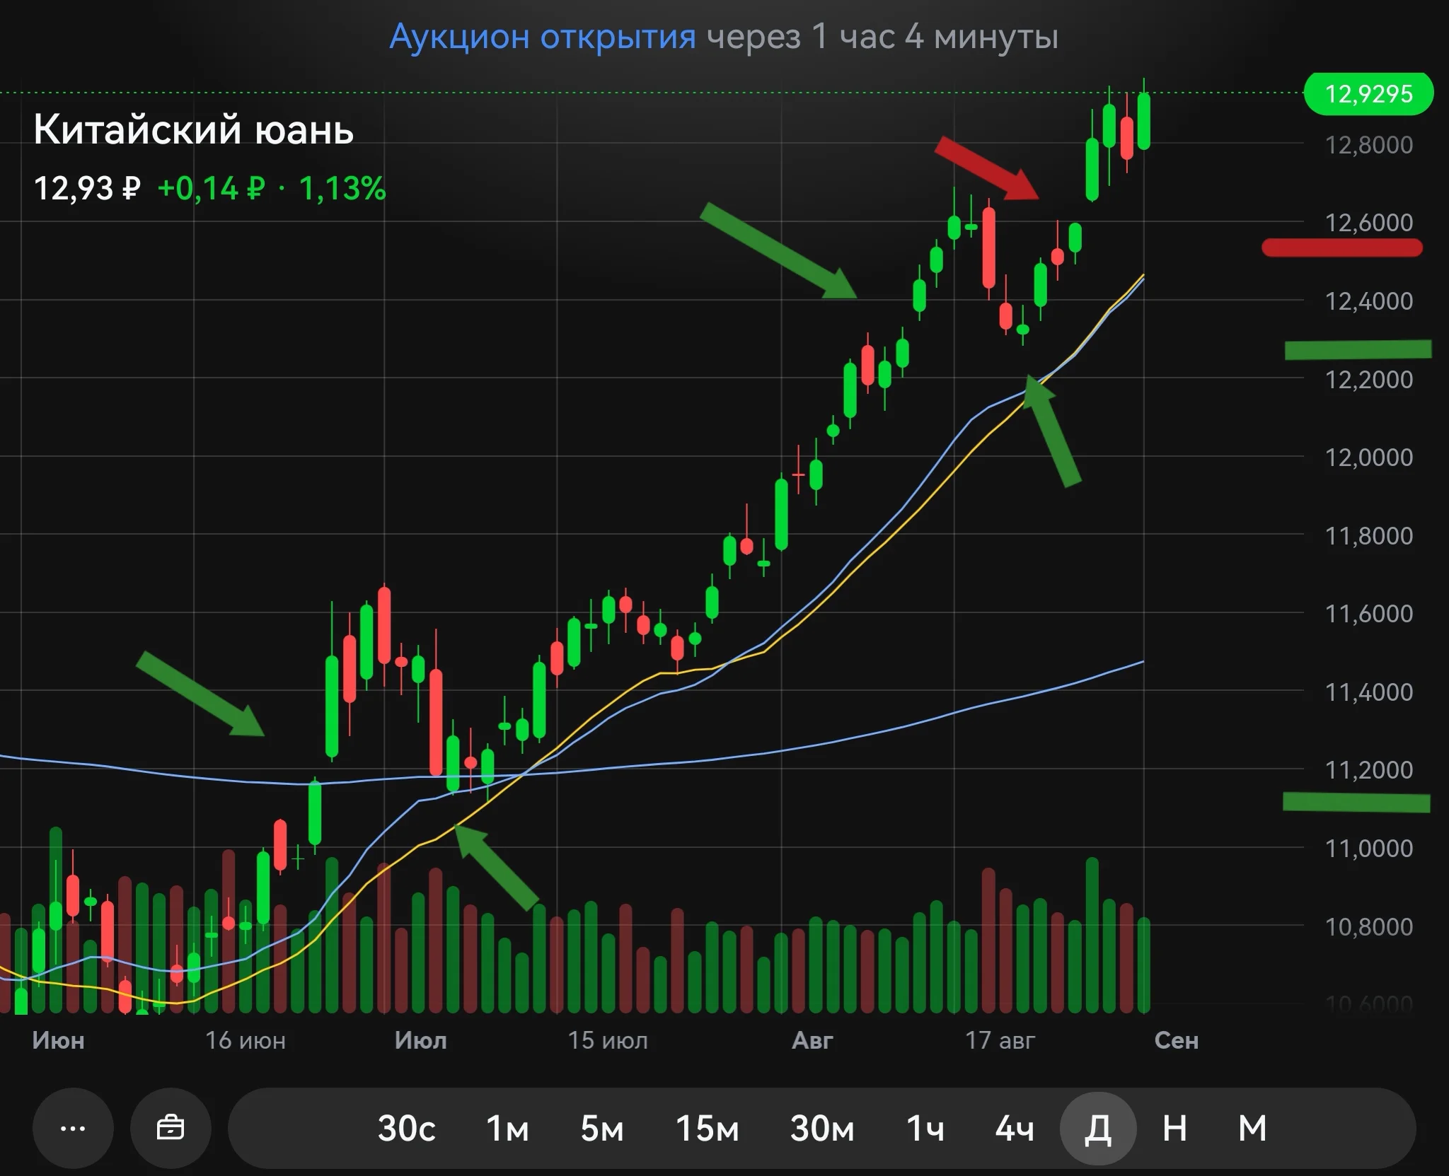Screen dimensions: 1449x1176
Task: Tap the 12,2000 price axis label
Action: 1368,380
